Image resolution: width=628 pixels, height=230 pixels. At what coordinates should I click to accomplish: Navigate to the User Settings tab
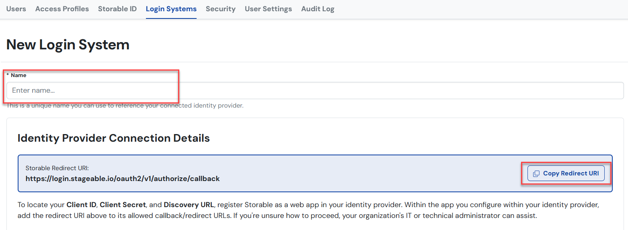point(268,9)
